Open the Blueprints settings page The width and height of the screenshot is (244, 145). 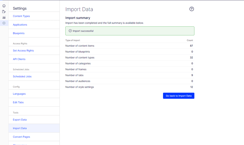point(19,33)
